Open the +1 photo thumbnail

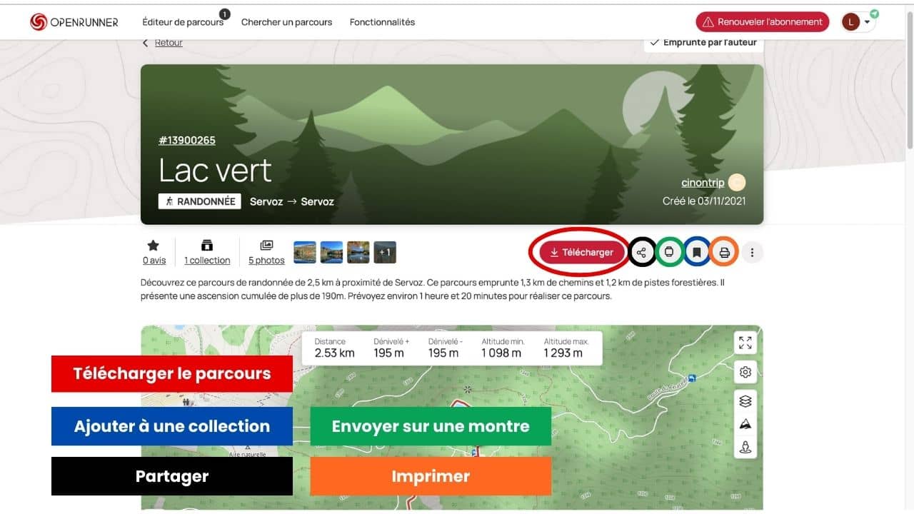pos(385,252)
